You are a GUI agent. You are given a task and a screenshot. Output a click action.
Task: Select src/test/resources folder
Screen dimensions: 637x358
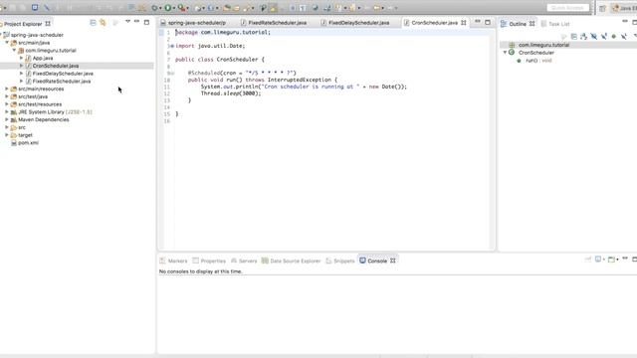(x=40, y=104)
